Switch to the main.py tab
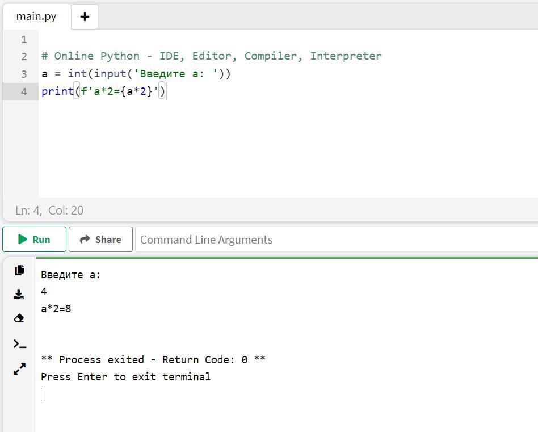538x432 pixels. [x=36, y=16]
